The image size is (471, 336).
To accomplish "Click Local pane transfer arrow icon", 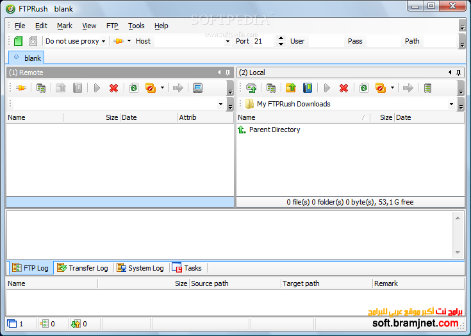I will tap(408, 88).
